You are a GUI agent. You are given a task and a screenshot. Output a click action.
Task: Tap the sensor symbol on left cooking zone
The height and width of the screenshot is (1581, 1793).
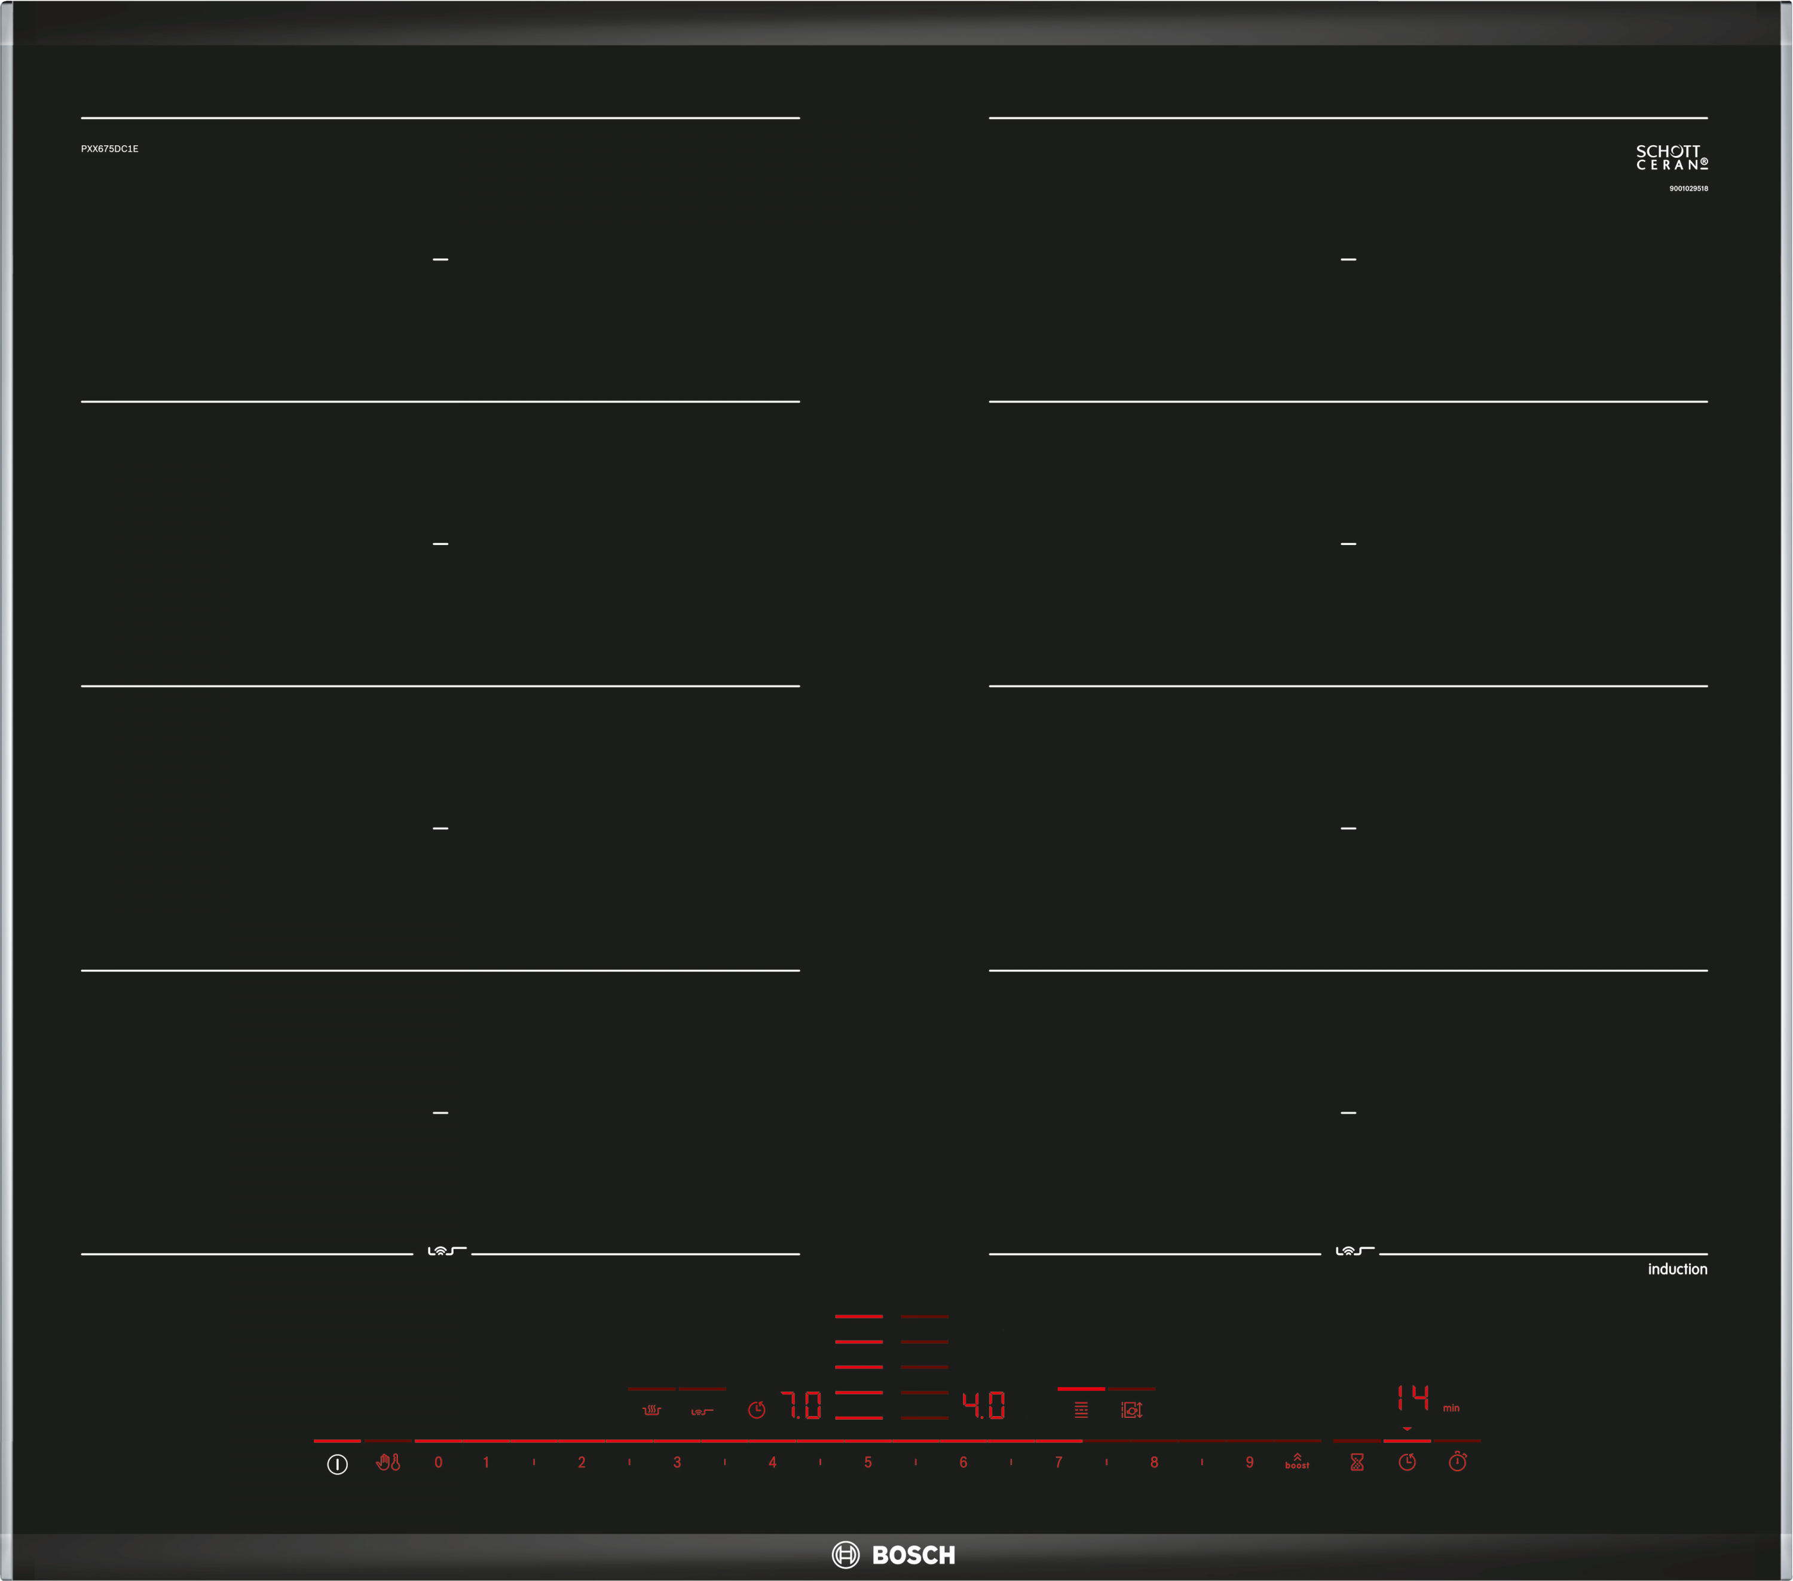(446, 1251)
